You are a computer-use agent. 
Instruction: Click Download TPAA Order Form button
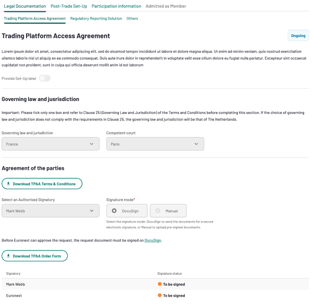(35, 256)
